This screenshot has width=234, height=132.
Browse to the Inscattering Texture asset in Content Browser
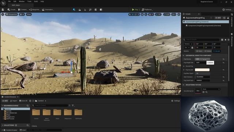coord(206,92)
